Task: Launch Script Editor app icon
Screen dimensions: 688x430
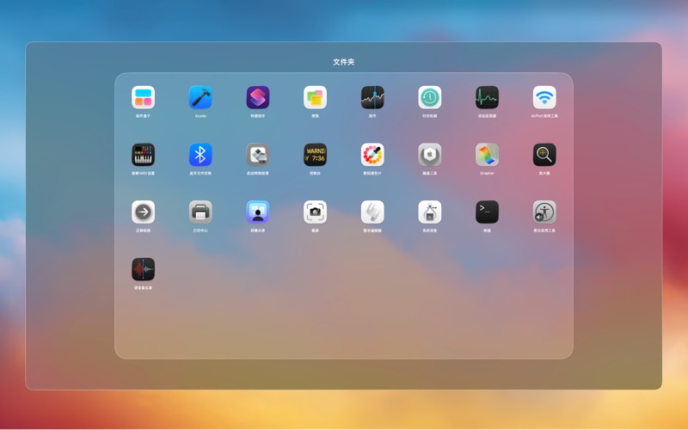Action: 372,212
